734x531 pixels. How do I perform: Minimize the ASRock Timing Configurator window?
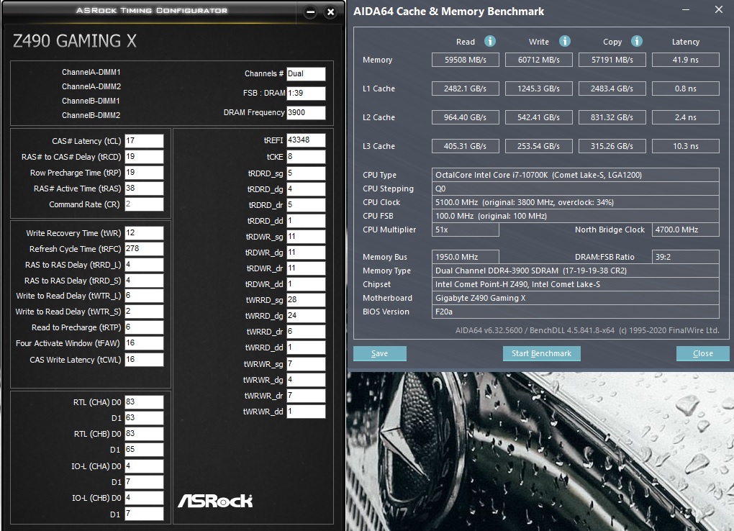tap(310, 12)
